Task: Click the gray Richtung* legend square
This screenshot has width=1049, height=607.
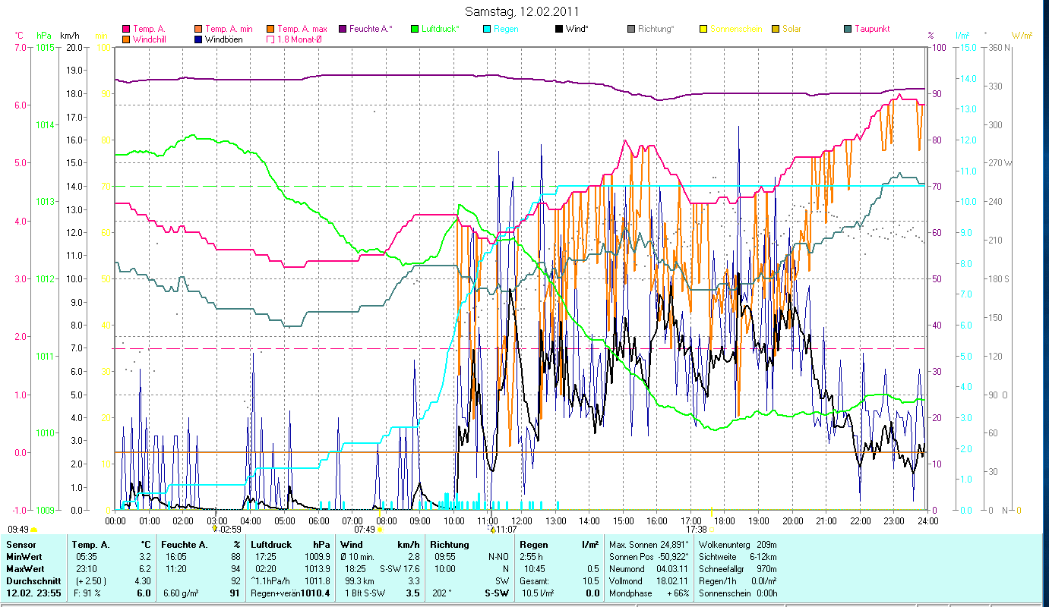Action: pyautogui.click(x=631, y=29)
